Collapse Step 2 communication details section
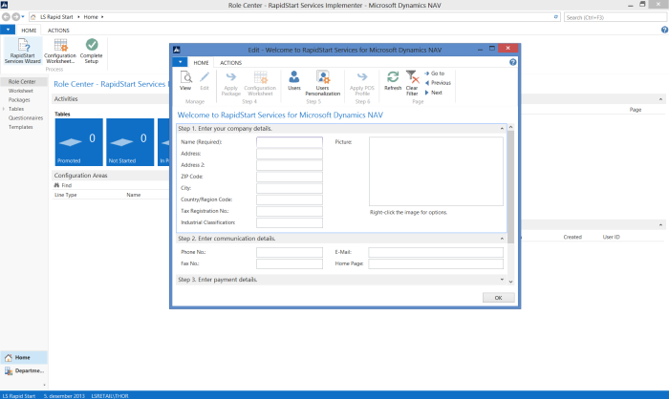Image resolution: width=669 pixels, height=399 pixels. tap(501, 238)
